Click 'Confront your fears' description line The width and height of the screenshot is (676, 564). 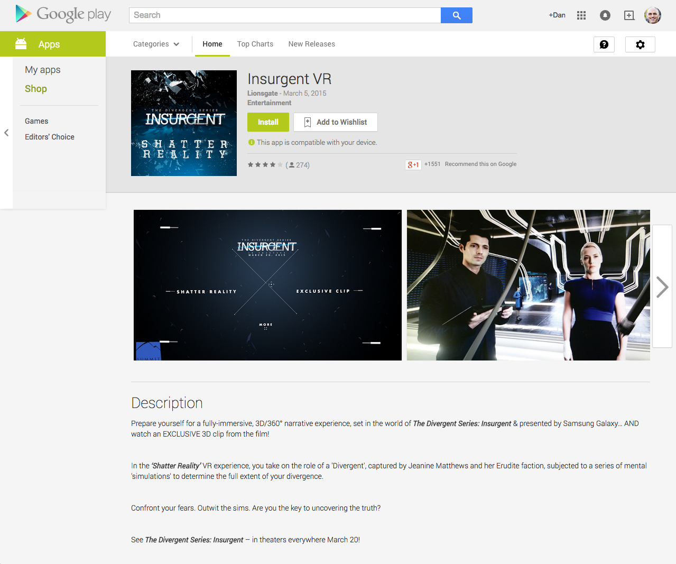pos(256,508)
